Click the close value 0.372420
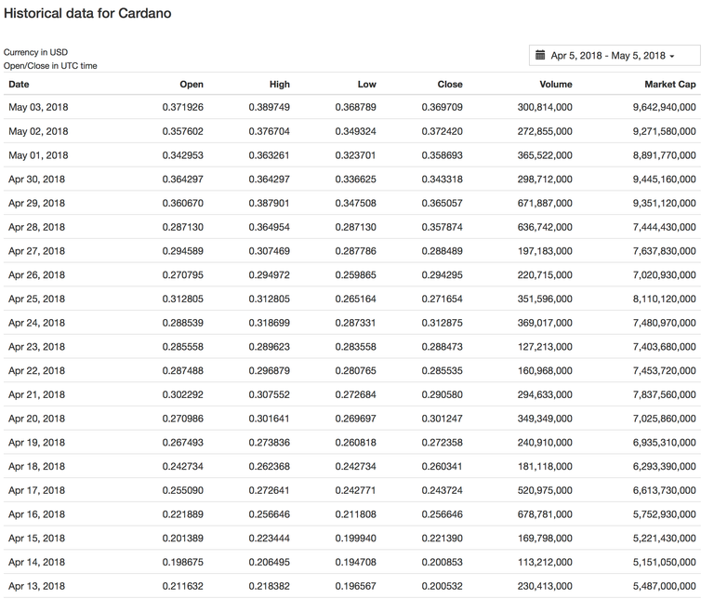This screenshot has width=714, height=599. point(442,132)
